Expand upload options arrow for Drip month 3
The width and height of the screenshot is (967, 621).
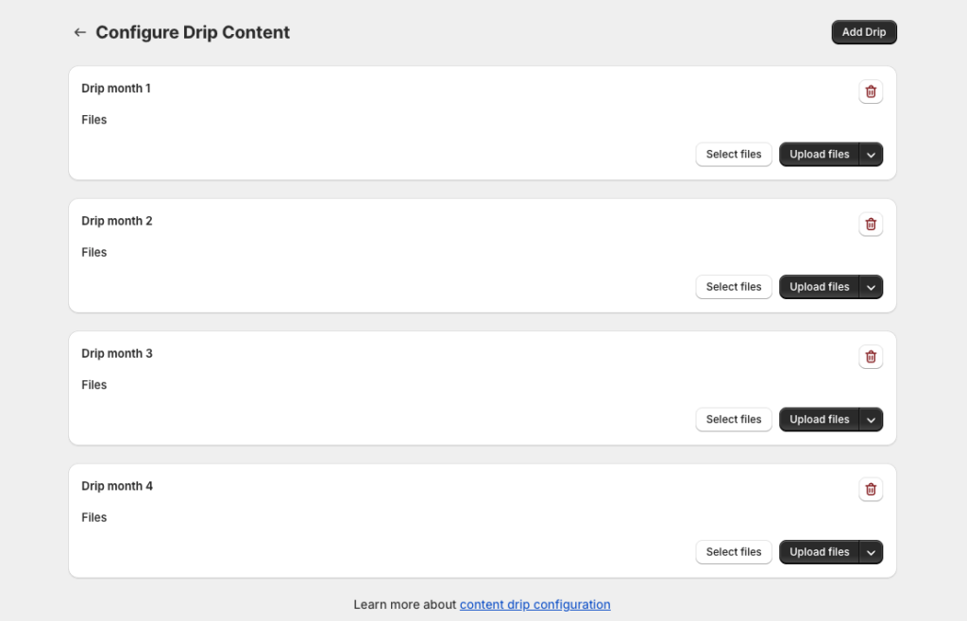pyautogui.click(x=871, y=420)
